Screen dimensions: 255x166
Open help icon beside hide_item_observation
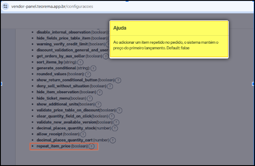[99, 92]
